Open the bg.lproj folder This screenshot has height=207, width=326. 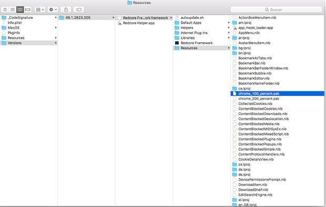coord(278,48)
